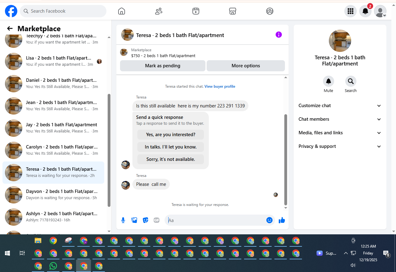Open the View buyer profile link
Image resolution: width=396 pixels, height=272 pixels.
tap(220, 86)
